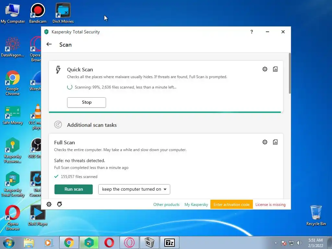Open Kaspersky settings gear in footer
332x249 pixels.
(49, 204)
